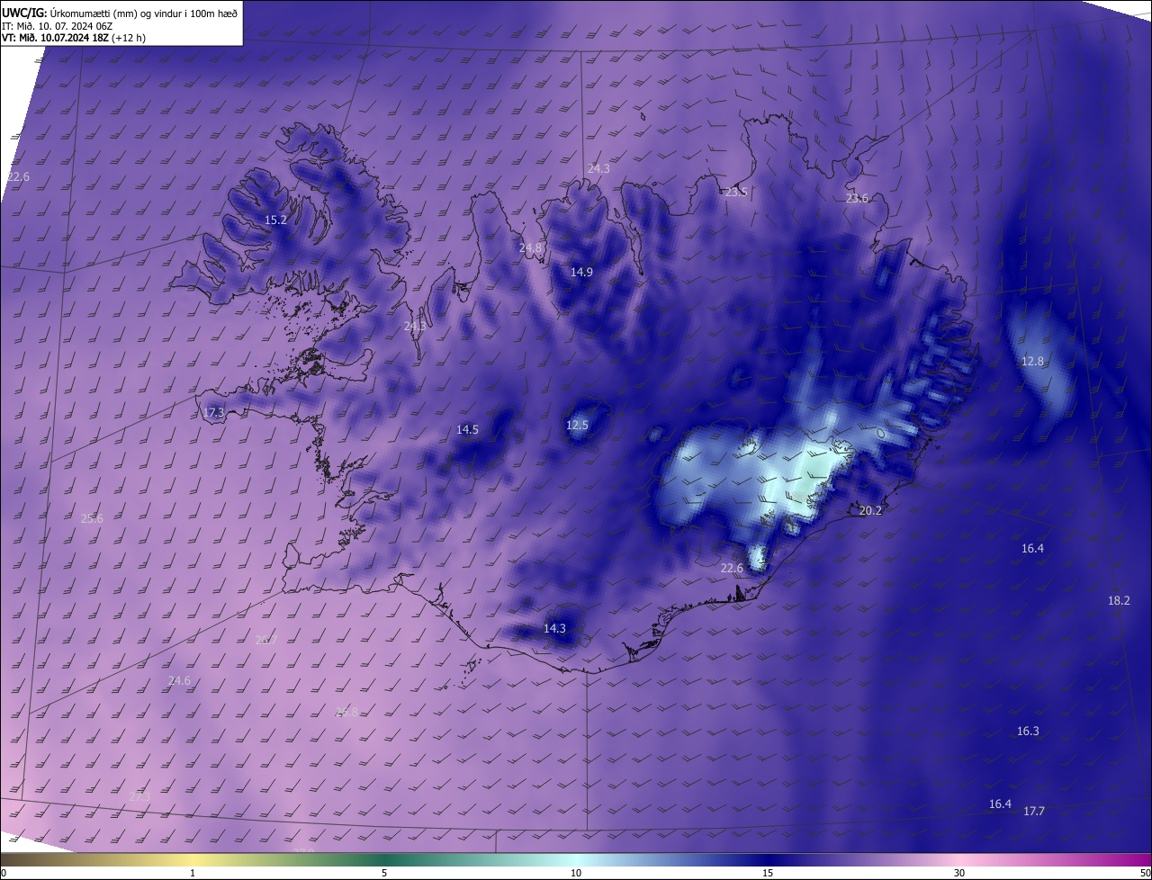Click the 17.7 value label
This screenshot has width=1152, height=880.
(1034, 811)
